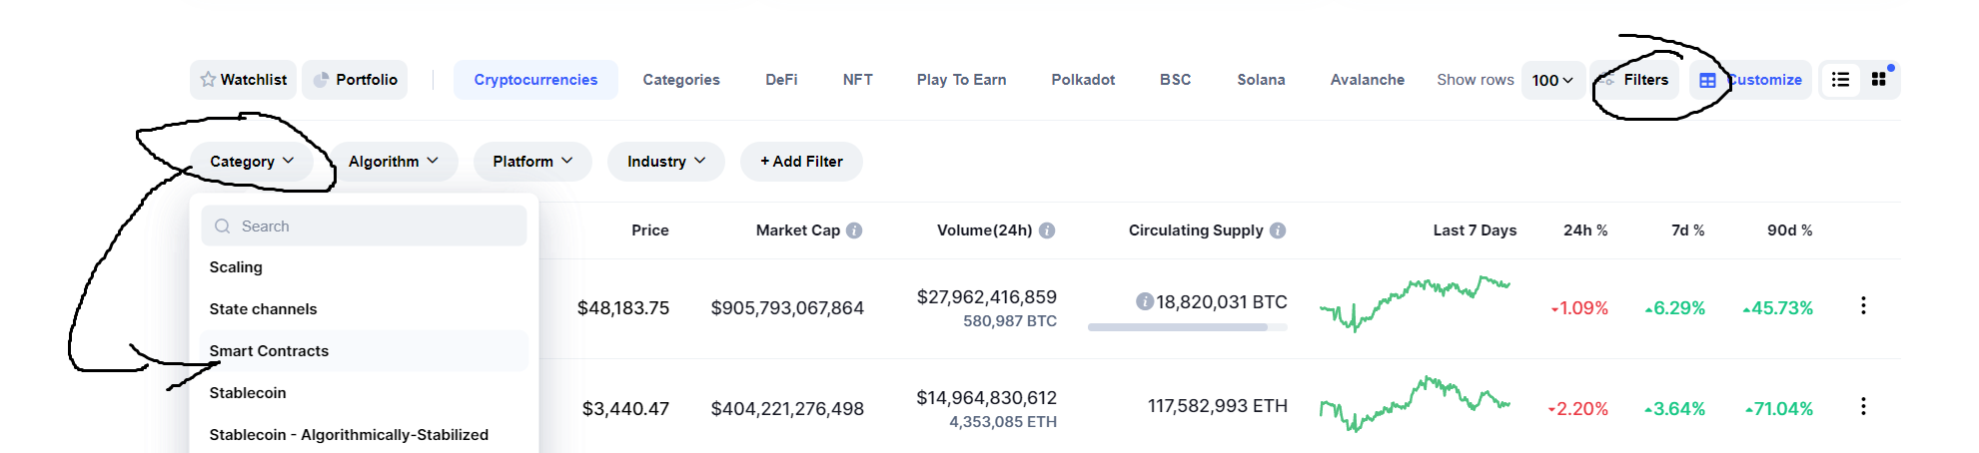Open the Platform filter dropdown
1979x453 pixels.
(532, 162)
